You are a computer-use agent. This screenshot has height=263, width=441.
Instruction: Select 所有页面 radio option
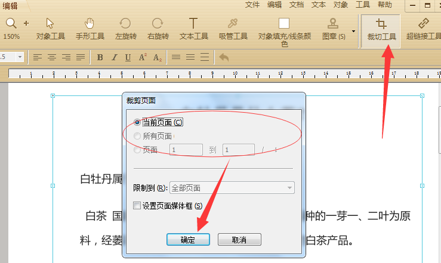(137, 136)
